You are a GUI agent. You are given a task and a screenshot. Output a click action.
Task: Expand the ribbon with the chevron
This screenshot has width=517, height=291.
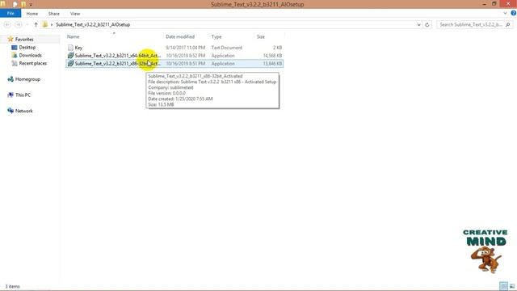click(x=505, y=13)
